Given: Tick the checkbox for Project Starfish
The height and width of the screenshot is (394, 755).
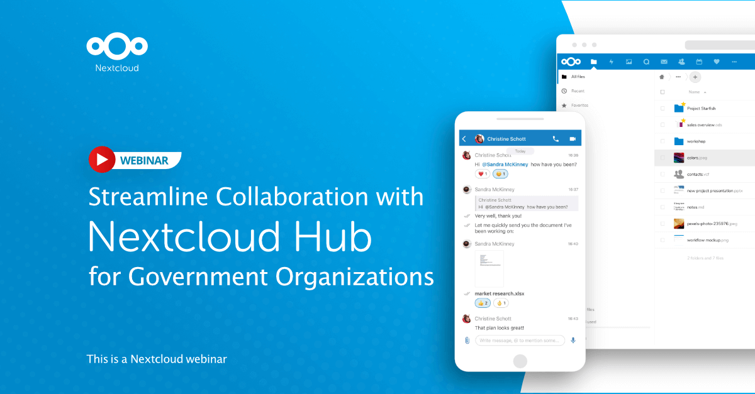Looking at the screenshot, I should pos(662,109).
